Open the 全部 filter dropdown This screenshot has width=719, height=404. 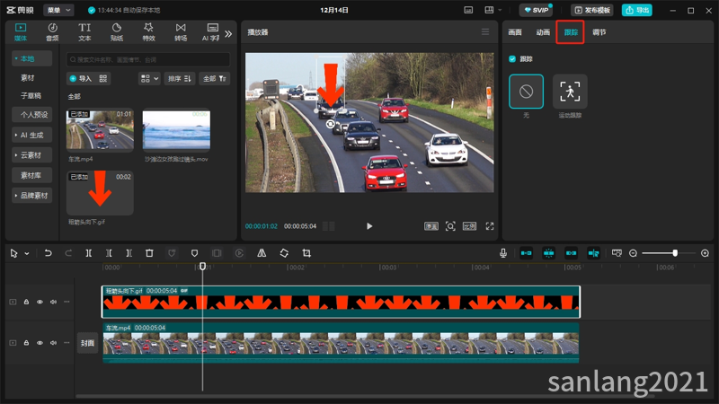pyautogui.click(x=215, y=78)
